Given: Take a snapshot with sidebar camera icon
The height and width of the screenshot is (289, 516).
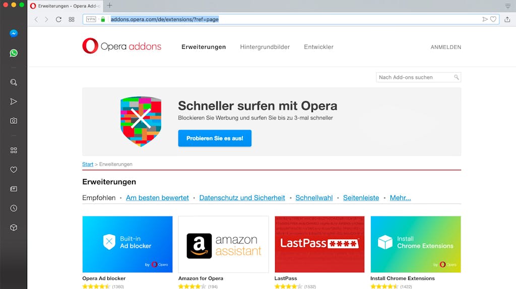Looking at the screenshot, I should click(14, 121).
